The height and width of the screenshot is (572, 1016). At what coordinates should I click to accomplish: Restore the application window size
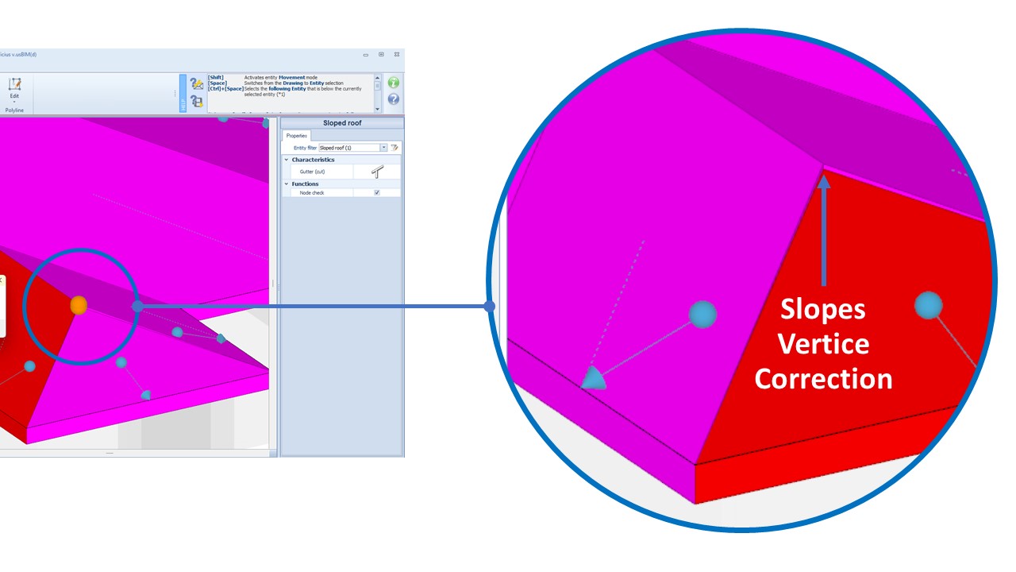[x=381, y=55]
